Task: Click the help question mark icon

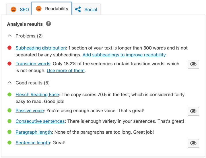Action: (x=48, y=24)
